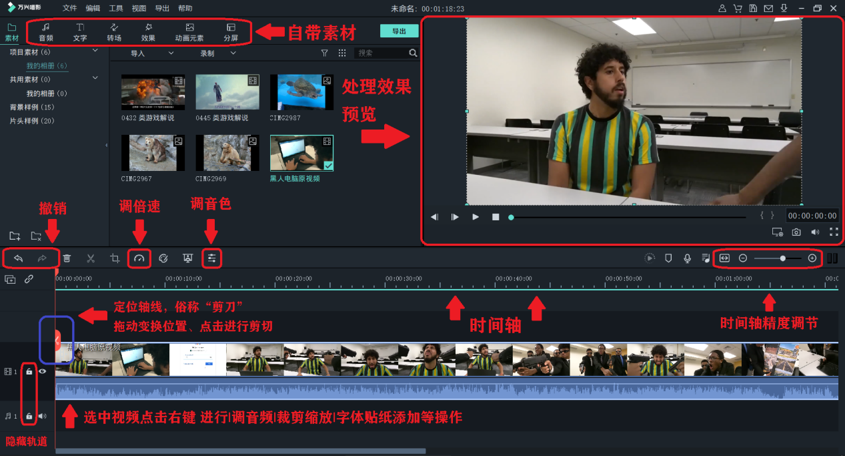Click the link clips icon below undo

tap(27, 279)
